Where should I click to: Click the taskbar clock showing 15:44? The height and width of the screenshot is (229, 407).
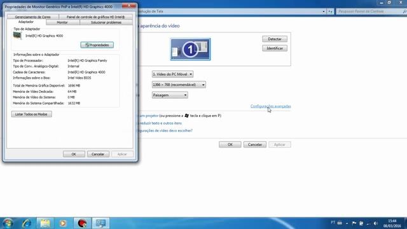click(x=392, y=223)
